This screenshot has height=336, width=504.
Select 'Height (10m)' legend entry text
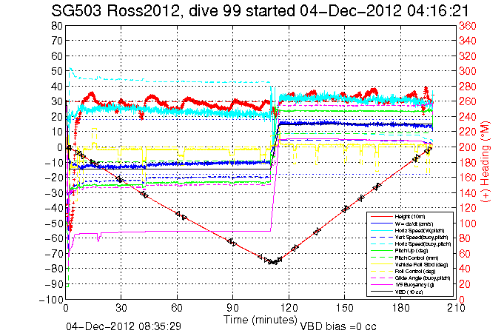coord(409,217)
